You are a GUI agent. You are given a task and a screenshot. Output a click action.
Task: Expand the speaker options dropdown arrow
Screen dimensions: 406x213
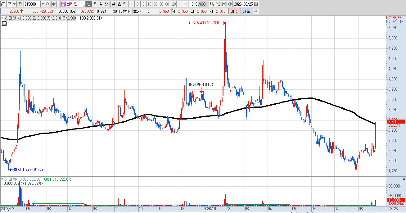pos(58,4)
